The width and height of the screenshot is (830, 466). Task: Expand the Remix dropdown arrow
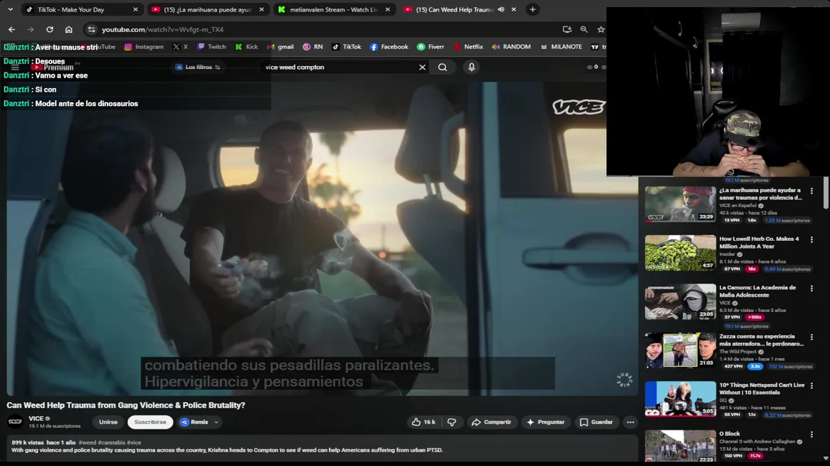[x=216, y=422]
